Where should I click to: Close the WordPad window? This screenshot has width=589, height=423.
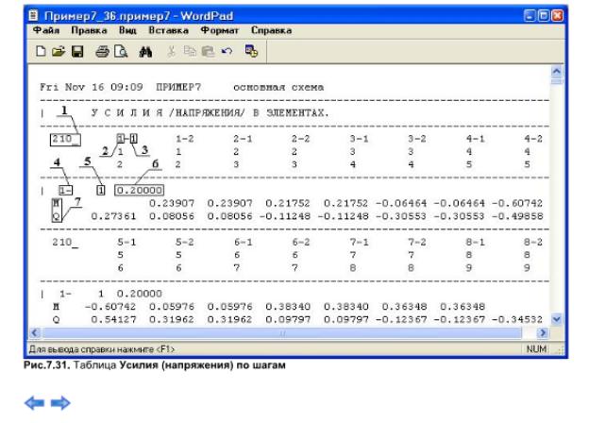558,15
